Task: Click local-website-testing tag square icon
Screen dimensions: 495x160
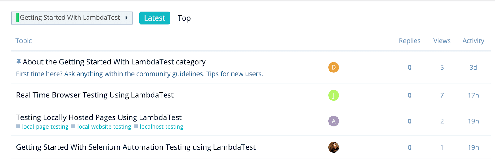Action: point(73,126)
